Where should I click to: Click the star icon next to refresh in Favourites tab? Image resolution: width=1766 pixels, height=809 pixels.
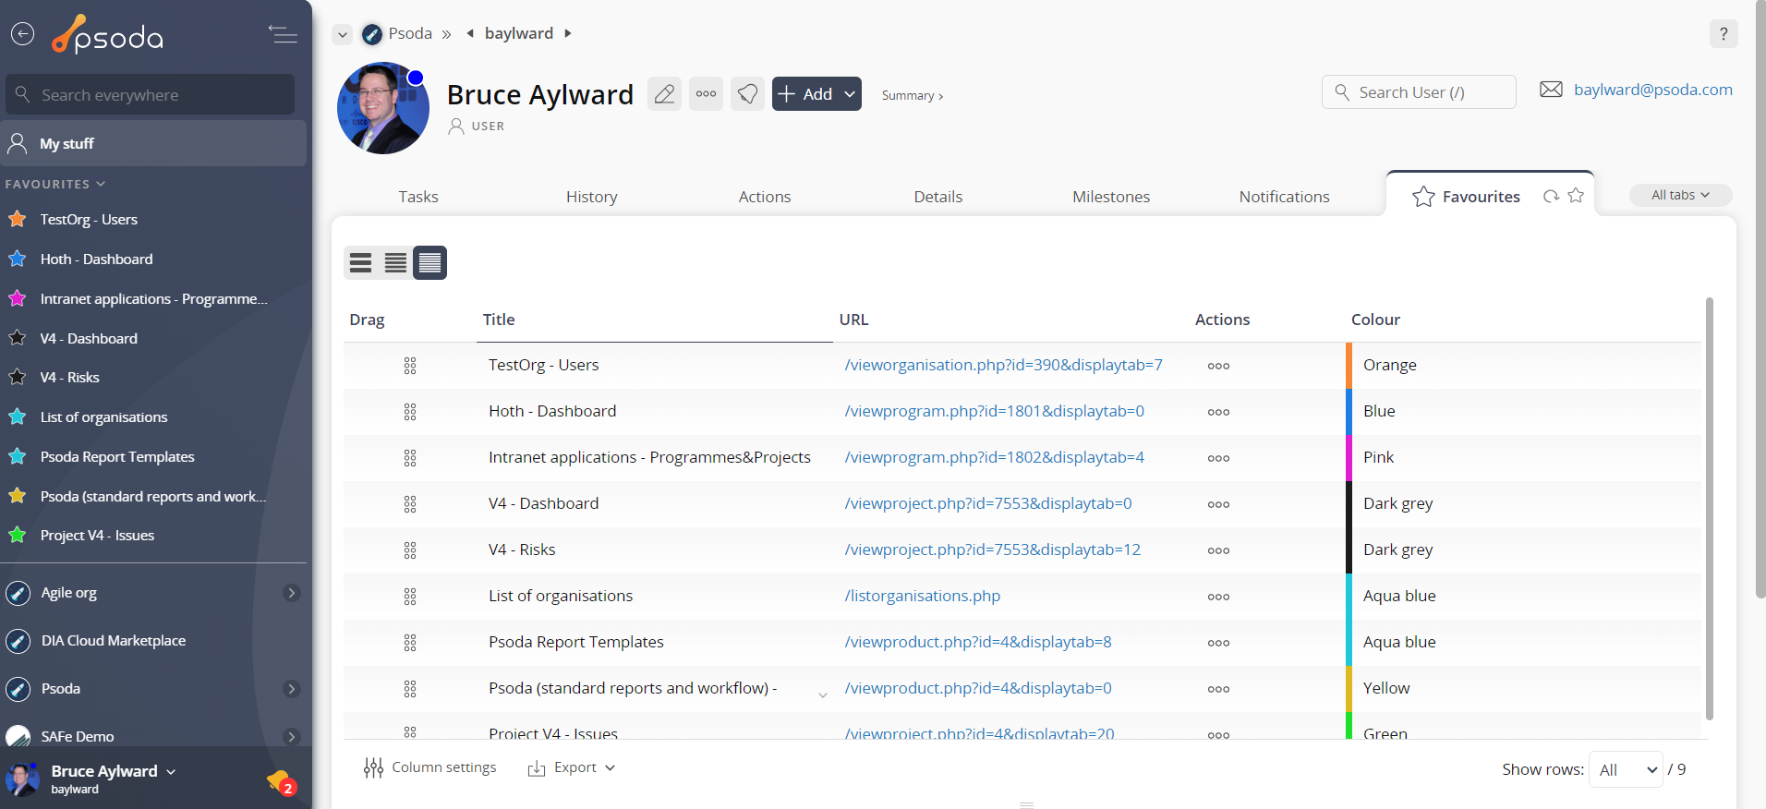(1576, 195)
